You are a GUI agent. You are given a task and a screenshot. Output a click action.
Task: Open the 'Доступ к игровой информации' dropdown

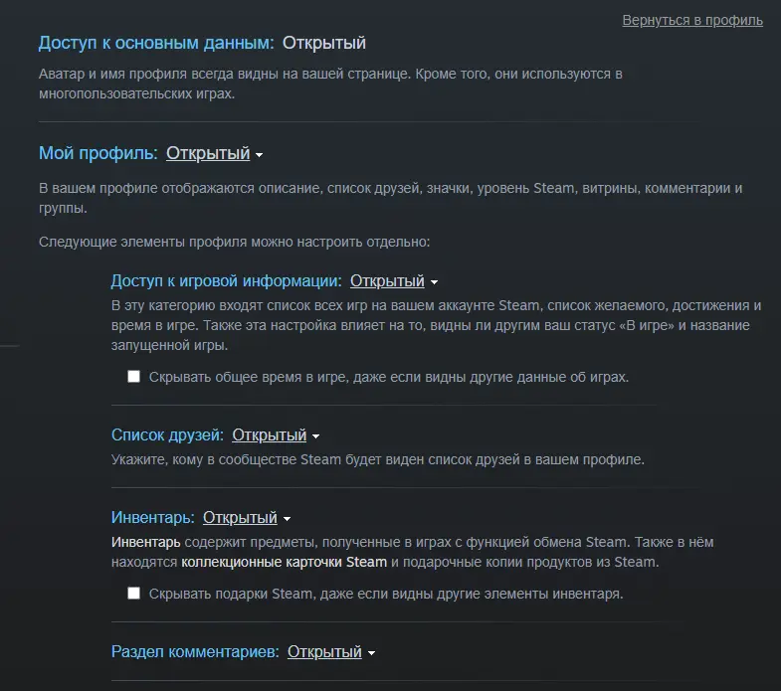(394, 281)
